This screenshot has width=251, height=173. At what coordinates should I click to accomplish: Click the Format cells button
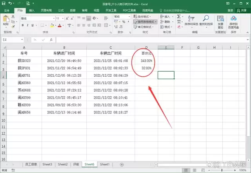[x=166, y=27]
